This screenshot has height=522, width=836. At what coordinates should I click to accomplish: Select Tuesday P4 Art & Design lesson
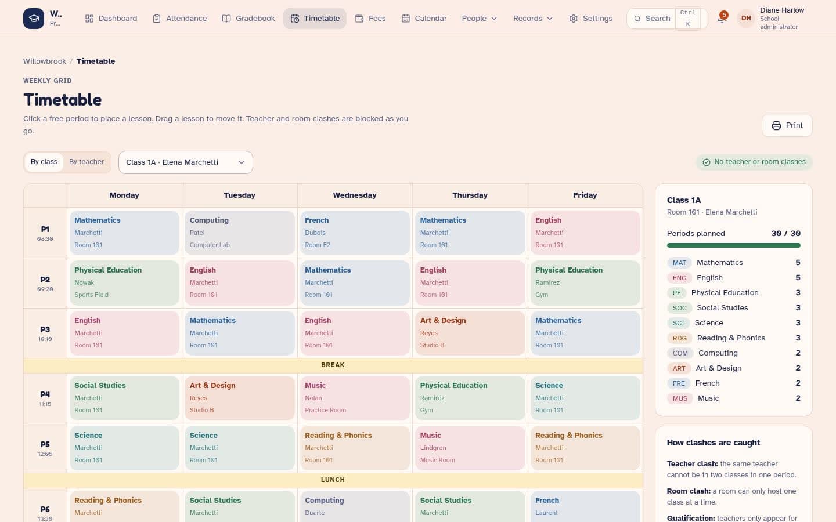pos(240,398)
